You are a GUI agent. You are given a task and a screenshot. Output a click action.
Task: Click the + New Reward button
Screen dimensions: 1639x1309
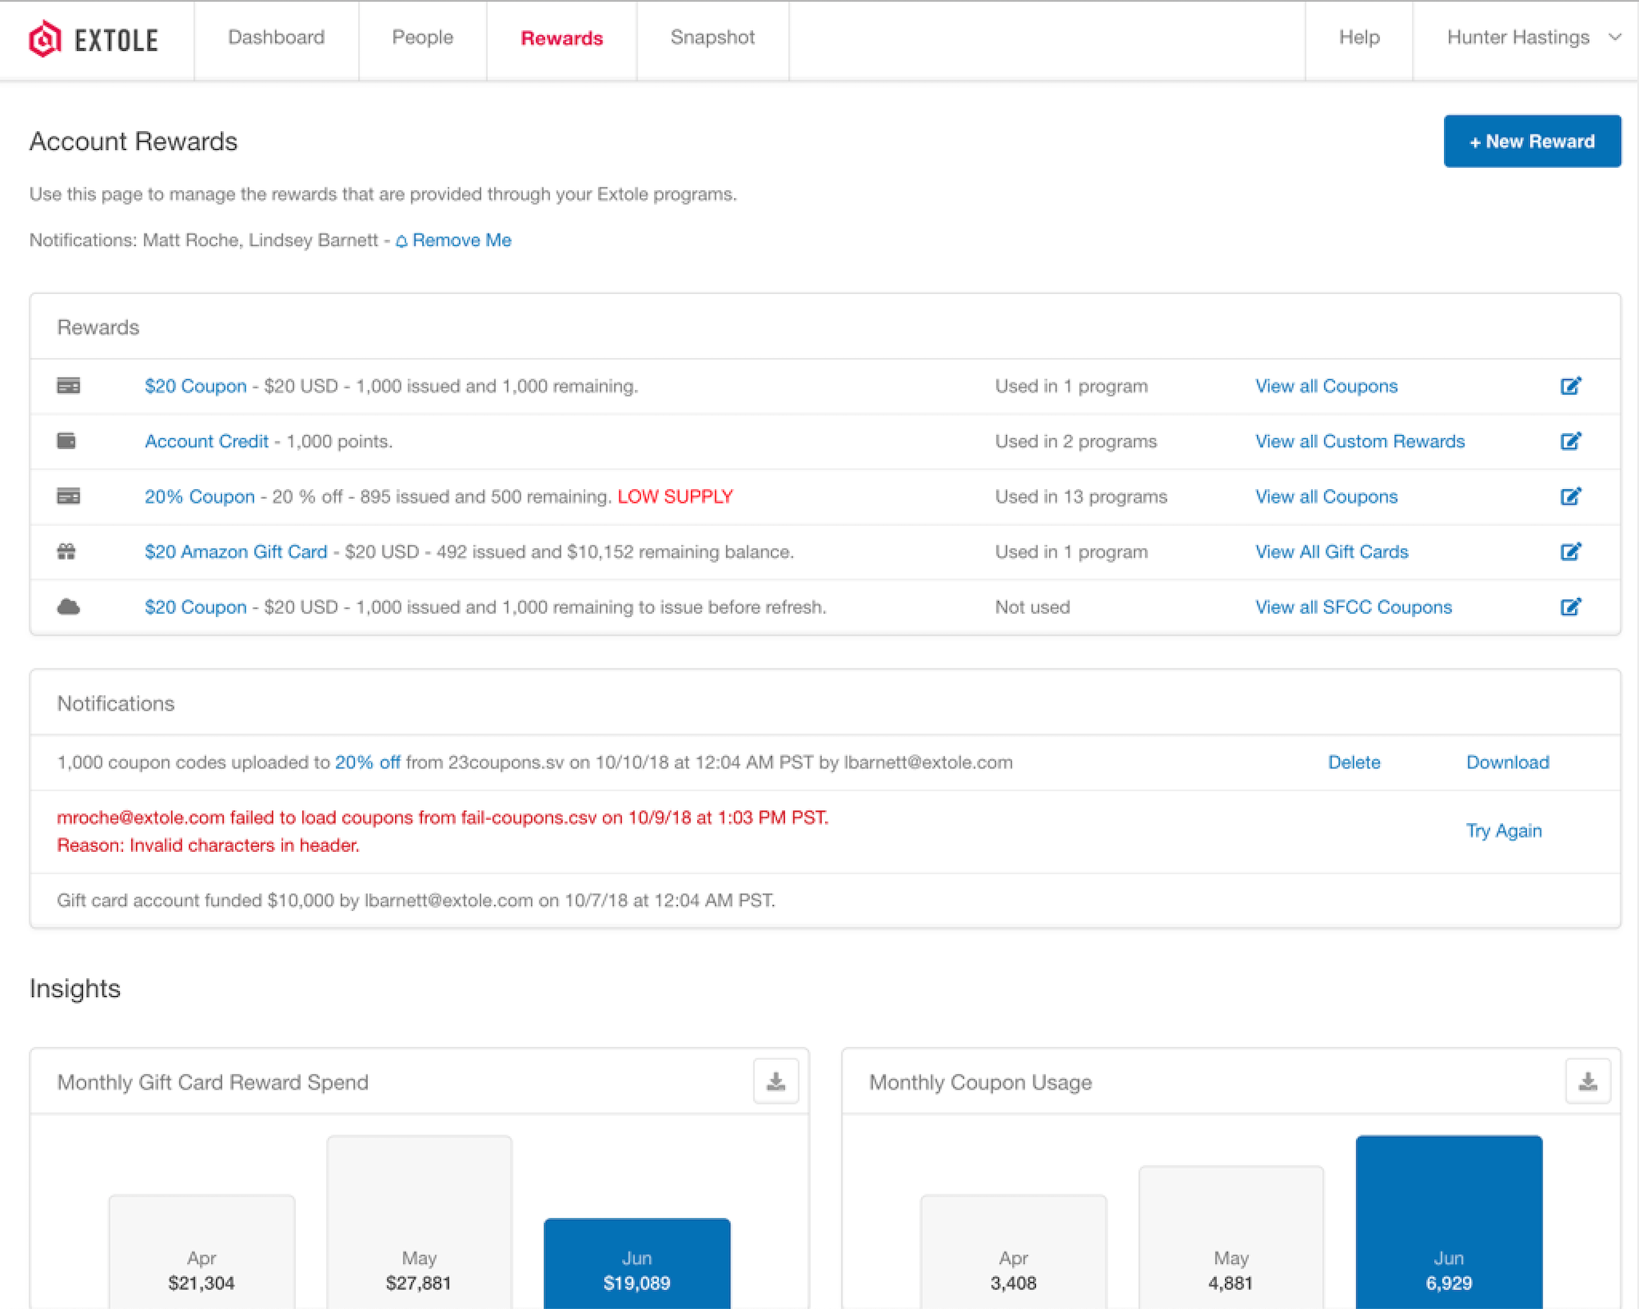1532,140
